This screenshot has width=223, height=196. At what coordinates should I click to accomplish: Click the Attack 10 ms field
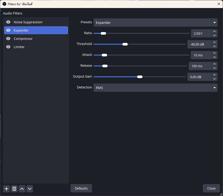coord(201,55)
